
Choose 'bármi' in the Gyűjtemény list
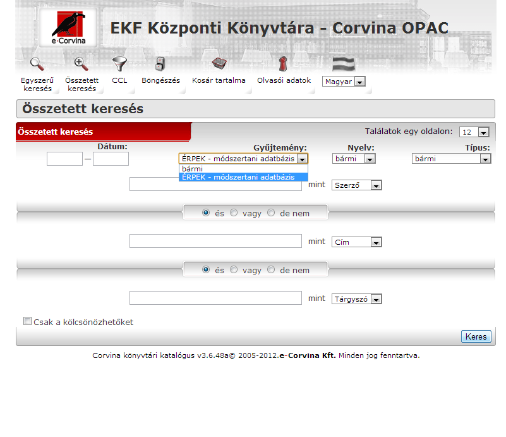[x=243, y=169]
